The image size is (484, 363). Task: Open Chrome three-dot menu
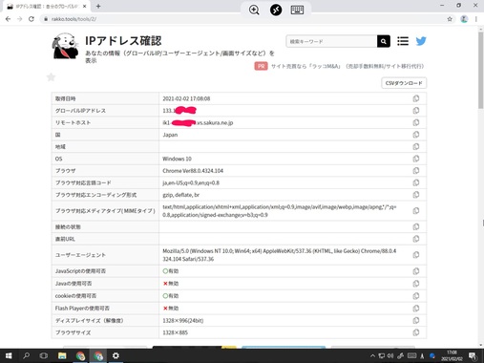click(476, 19)
